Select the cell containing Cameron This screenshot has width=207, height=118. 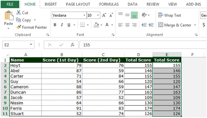(x=26, y=87)
